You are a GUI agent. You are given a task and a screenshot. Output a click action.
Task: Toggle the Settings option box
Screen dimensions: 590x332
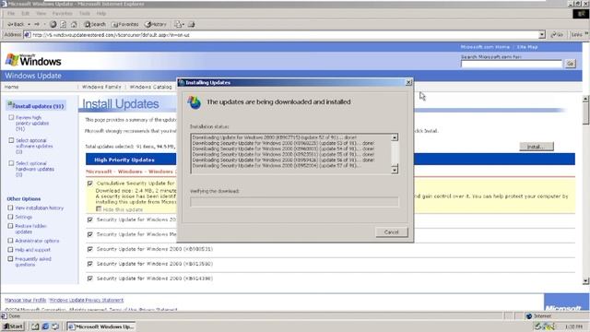click(x=10, y=217)
